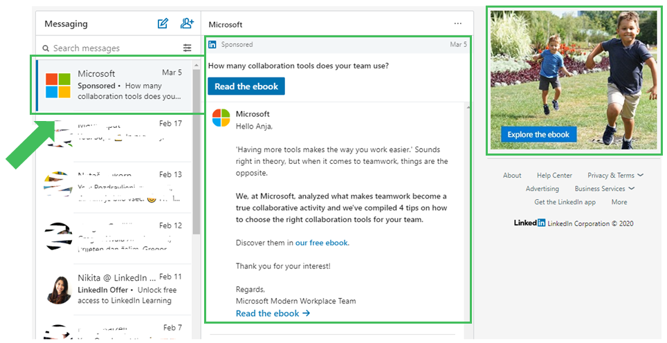Open the Help Center footer link
The width and height of the screenshot is (667, 343).
pyautogui.click(x=554, y=175)
